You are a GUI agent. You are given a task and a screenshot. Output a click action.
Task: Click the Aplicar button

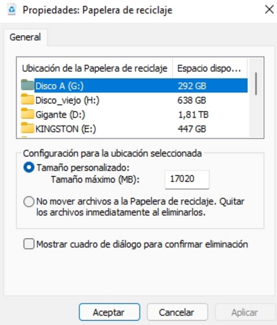click(244, 312)
